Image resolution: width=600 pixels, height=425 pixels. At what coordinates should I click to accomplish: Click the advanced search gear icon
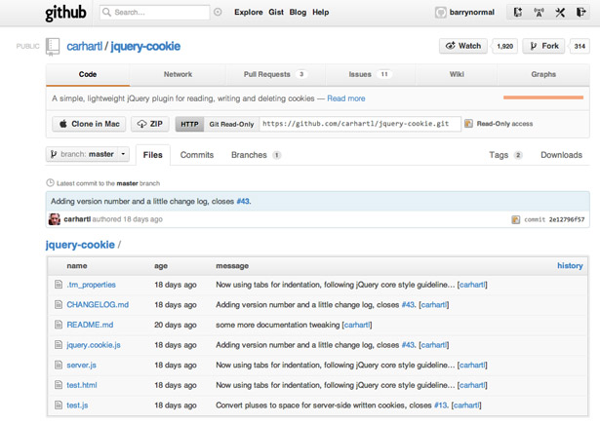coord(218,13)
